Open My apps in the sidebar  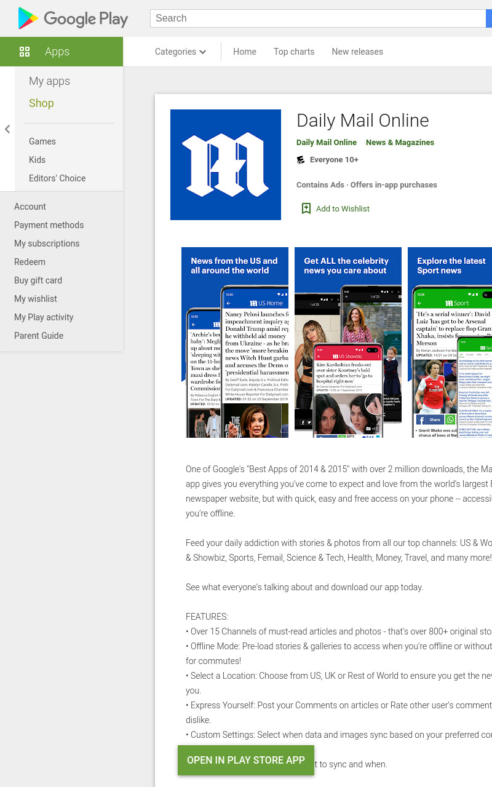click(49, 81)
